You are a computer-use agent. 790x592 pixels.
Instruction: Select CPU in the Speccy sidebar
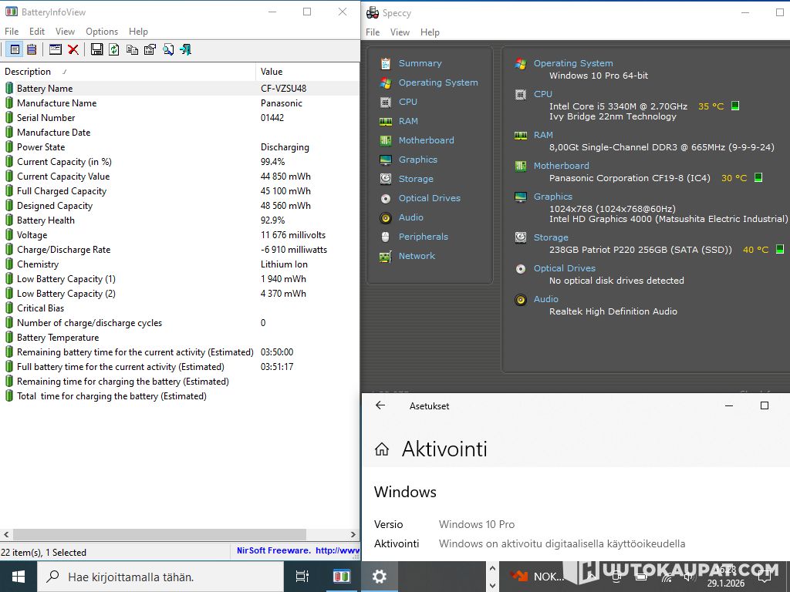[407, 102]
